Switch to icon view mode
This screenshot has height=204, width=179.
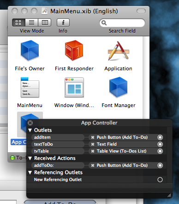click(18, 23)
